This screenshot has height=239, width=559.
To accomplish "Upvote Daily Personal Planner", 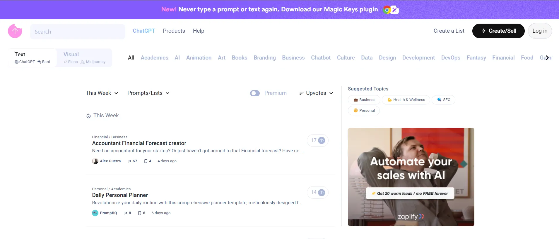I will (x=318, y=192).
